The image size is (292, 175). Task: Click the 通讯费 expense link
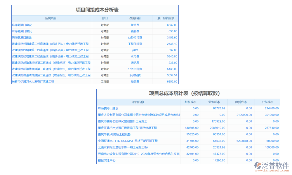click(x=135, y=63)
